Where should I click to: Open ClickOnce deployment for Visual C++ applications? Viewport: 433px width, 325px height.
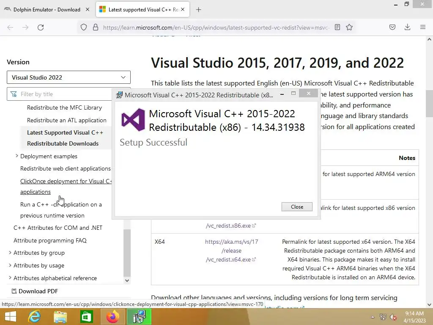click(x=66, y=187)
